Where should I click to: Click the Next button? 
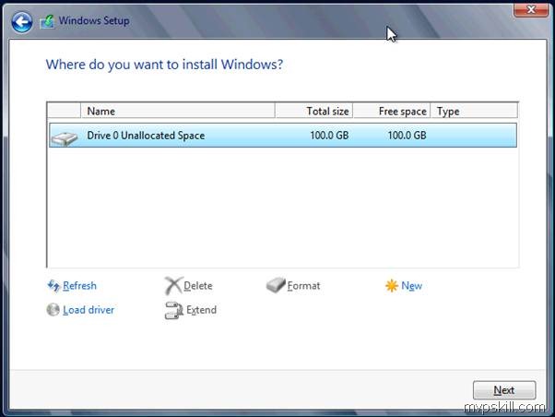tap(504, 390)
